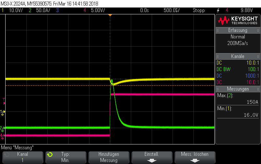Click the pink trigger level T marker
Viewport: 261px width, 164px height.
click(x=4, y=101)
